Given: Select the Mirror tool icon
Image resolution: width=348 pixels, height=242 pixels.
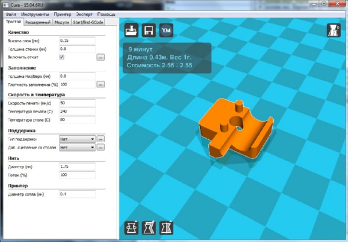Looking at the screenshot, I should (x=166, y=228).
